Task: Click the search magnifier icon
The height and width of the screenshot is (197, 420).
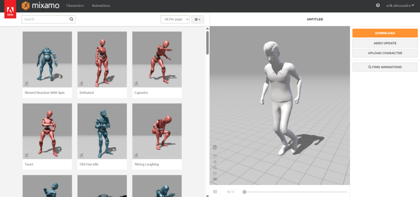Action: 71,19
